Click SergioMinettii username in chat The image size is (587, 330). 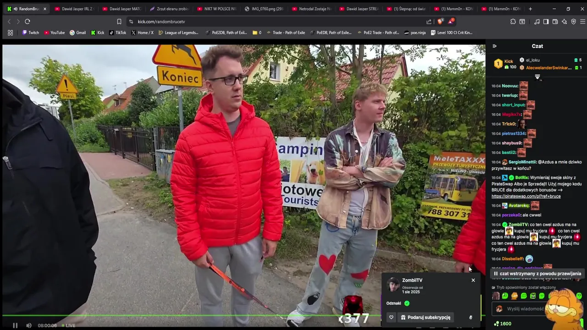(x=522, y=162)
